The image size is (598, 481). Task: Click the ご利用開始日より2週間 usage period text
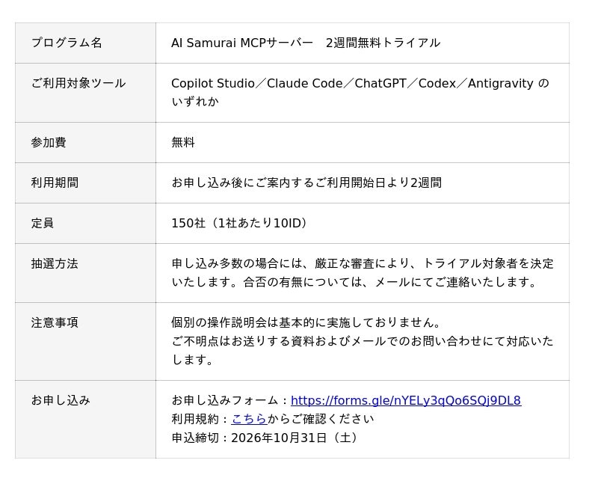coord(306,183)
